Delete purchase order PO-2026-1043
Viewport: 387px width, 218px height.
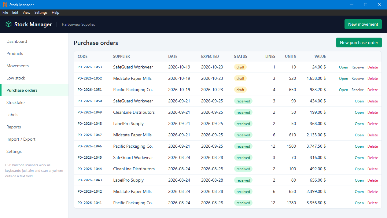click(373, 180)
